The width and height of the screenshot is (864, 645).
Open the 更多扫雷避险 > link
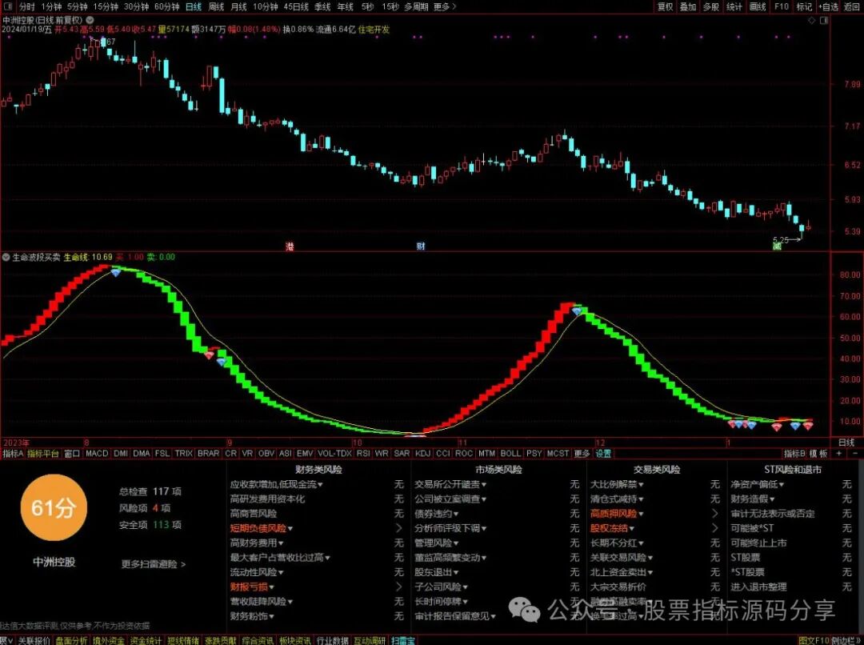point(153,564)
